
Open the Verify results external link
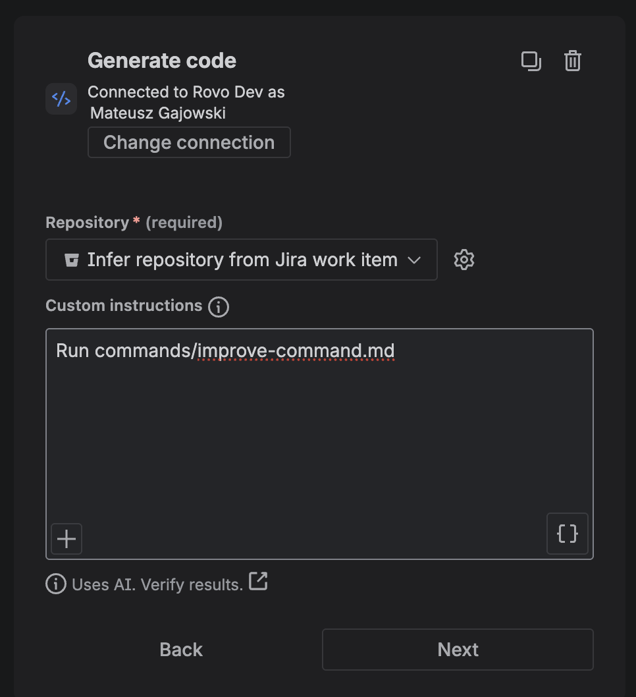[258, 581]
